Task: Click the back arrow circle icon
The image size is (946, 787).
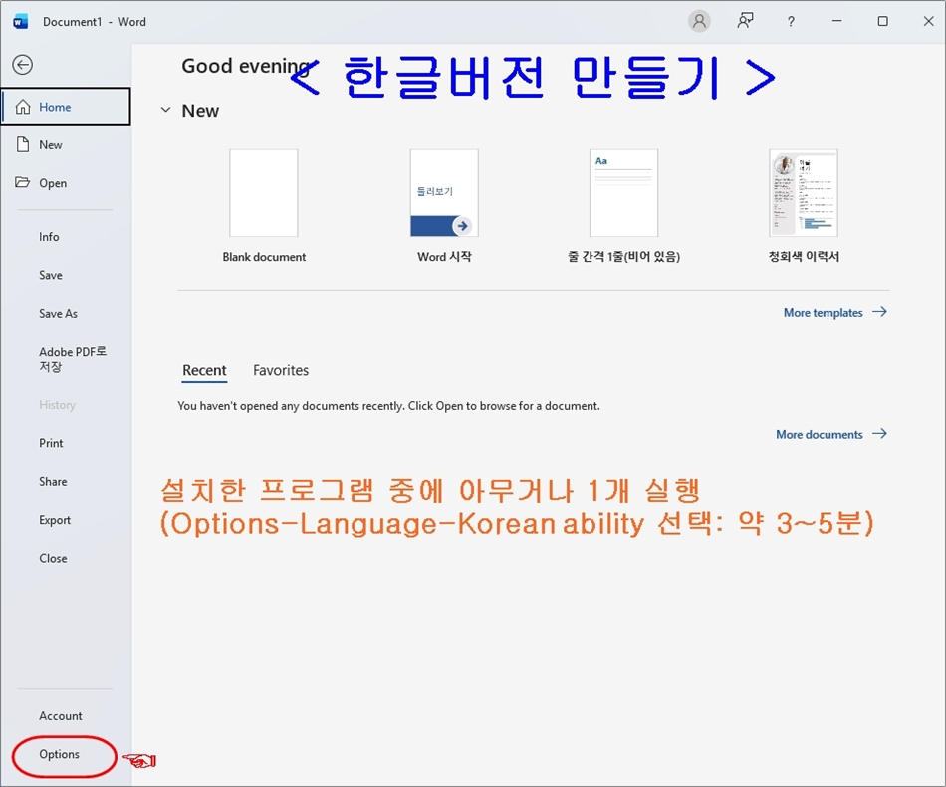Action: 22,65
